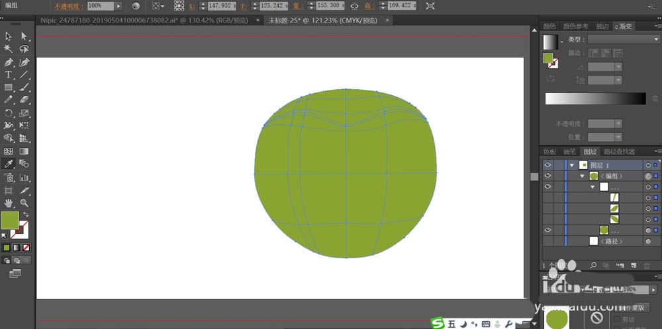
Task: Collapse the 编组 group triangle
Action: (582, 176)
